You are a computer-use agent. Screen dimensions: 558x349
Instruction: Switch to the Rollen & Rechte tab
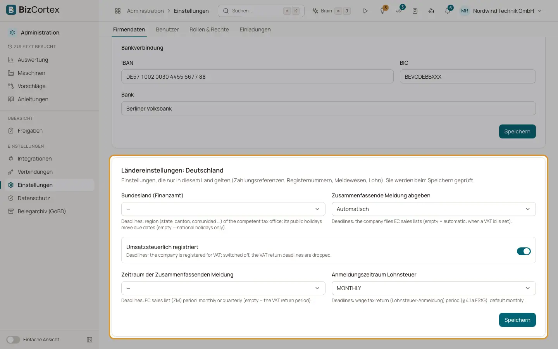point(209,29)
